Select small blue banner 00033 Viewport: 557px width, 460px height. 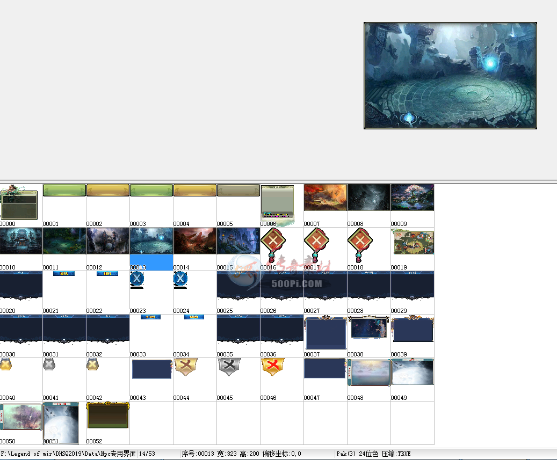(x=150, y=317)
